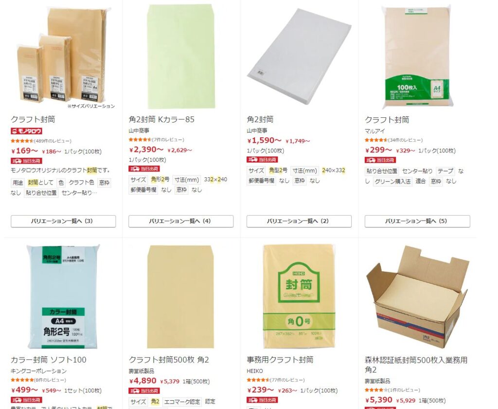Click star rating on HEIKO 事務用クラフト封筒

tap(258, 380)
